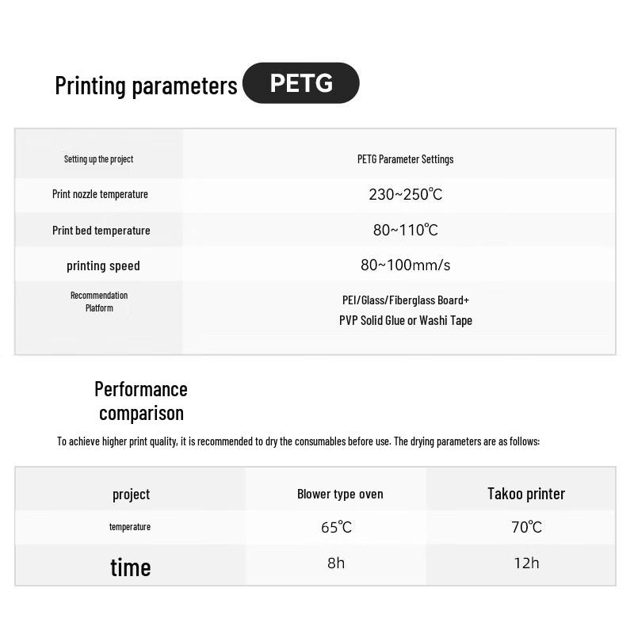This screenshot has width=634, height=634.
Task: Click the Performance comparison heading
Action: [x=141, y=401]
